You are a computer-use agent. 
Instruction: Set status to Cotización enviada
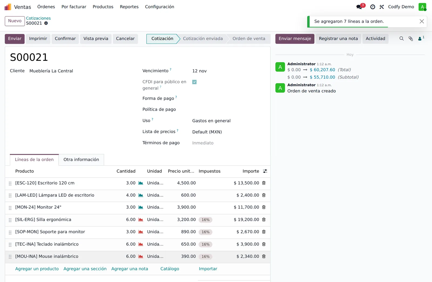[x=203, y=39]
